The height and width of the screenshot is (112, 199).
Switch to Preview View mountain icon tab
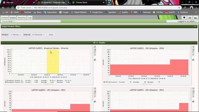(x=196, y=18)
